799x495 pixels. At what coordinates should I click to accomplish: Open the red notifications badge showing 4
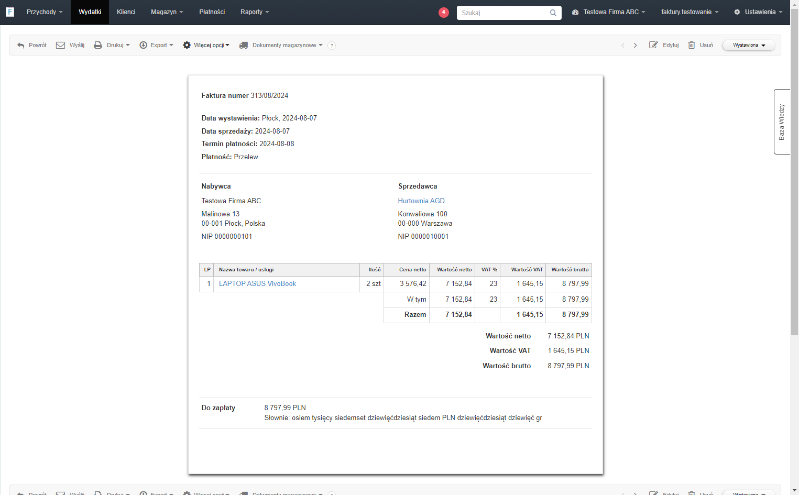[x=444, y=12]
